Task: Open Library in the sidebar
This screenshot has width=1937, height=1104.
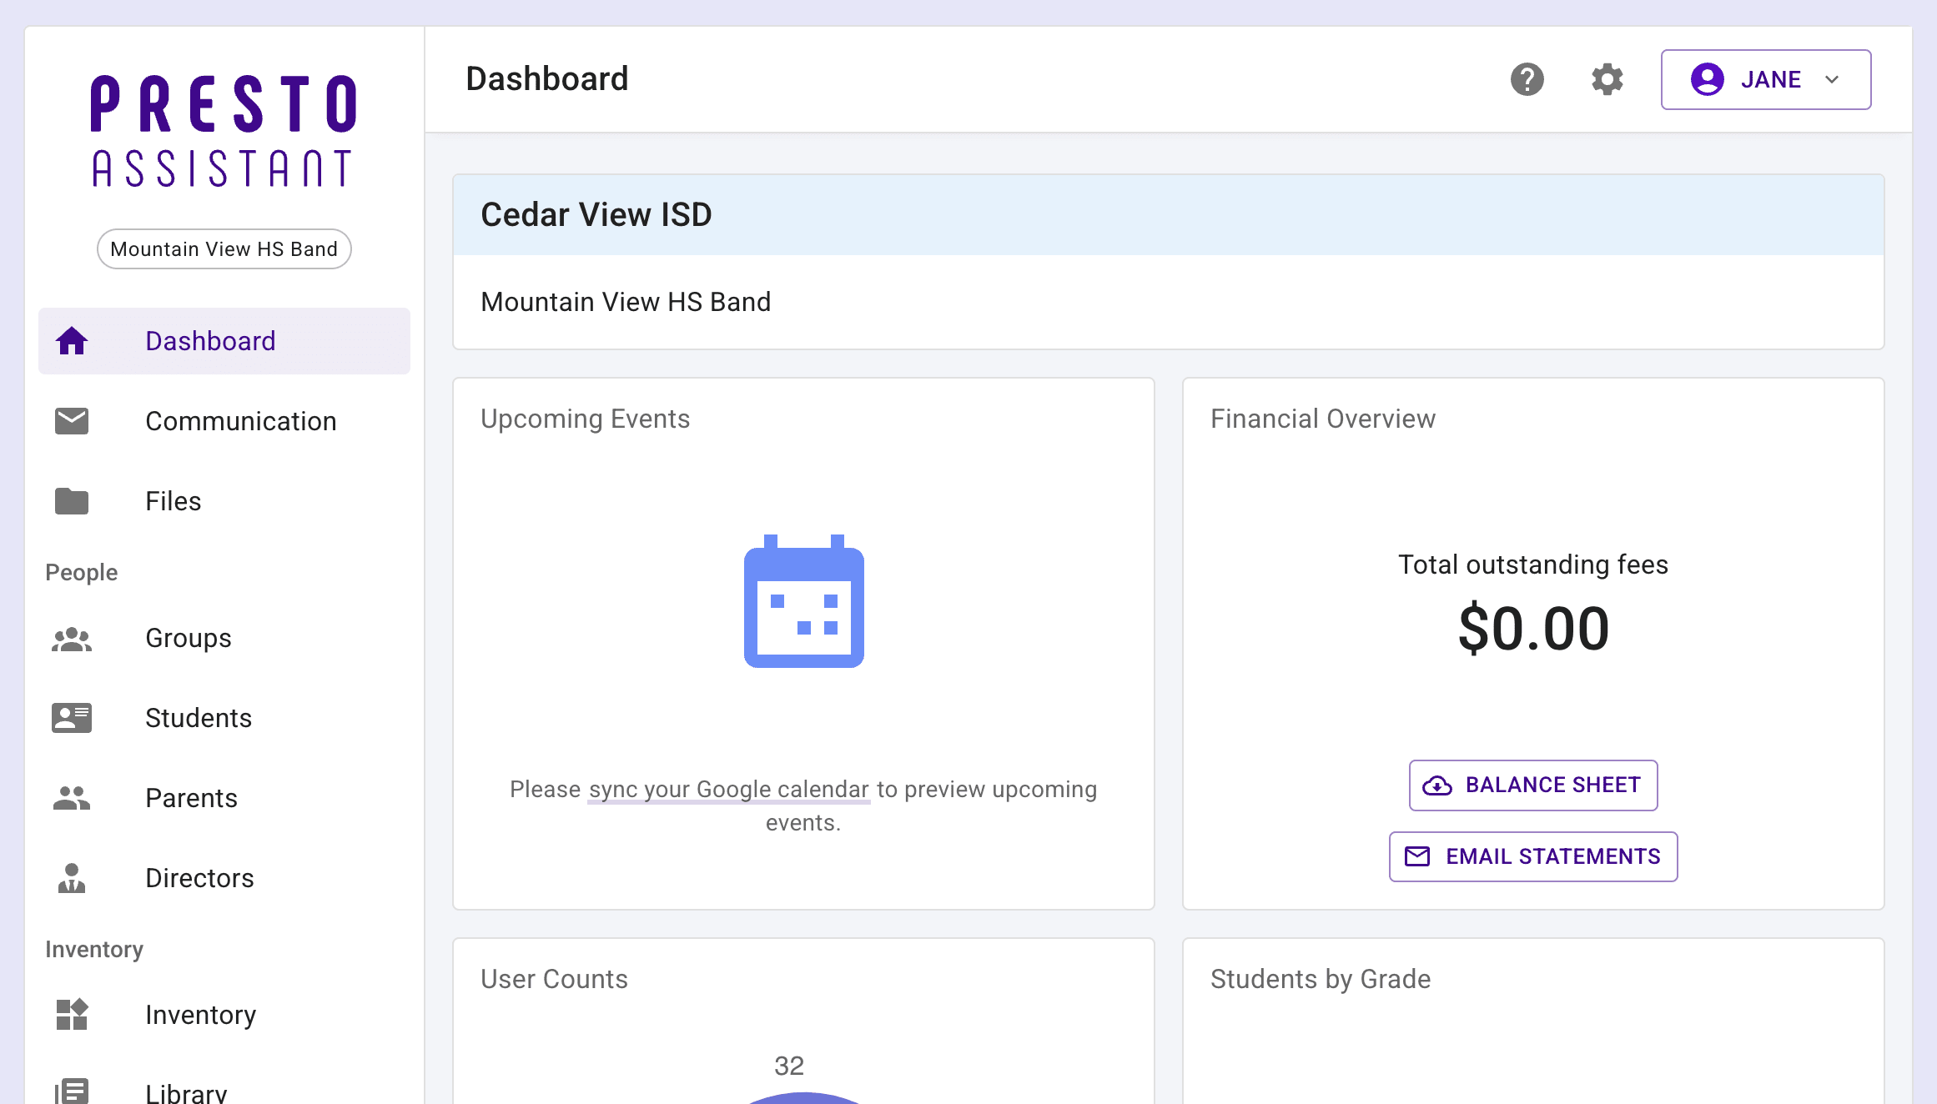Action: pyautogui.click(x=186, y=1092)
